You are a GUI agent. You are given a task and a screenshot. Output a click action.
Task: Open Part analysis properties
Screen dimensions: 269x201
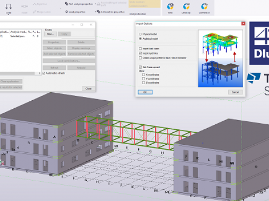(79, 4)
